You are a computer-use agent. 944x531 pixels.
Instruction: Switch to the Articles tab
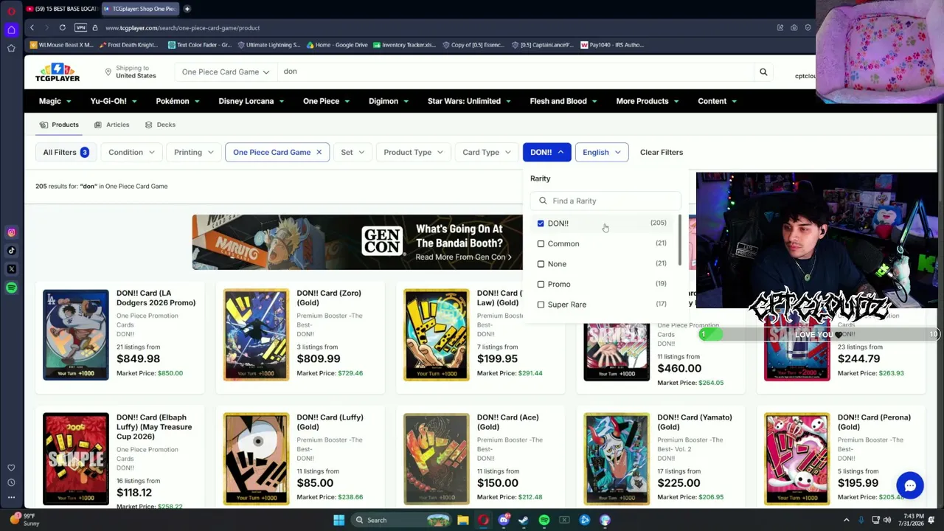(111, 125)
